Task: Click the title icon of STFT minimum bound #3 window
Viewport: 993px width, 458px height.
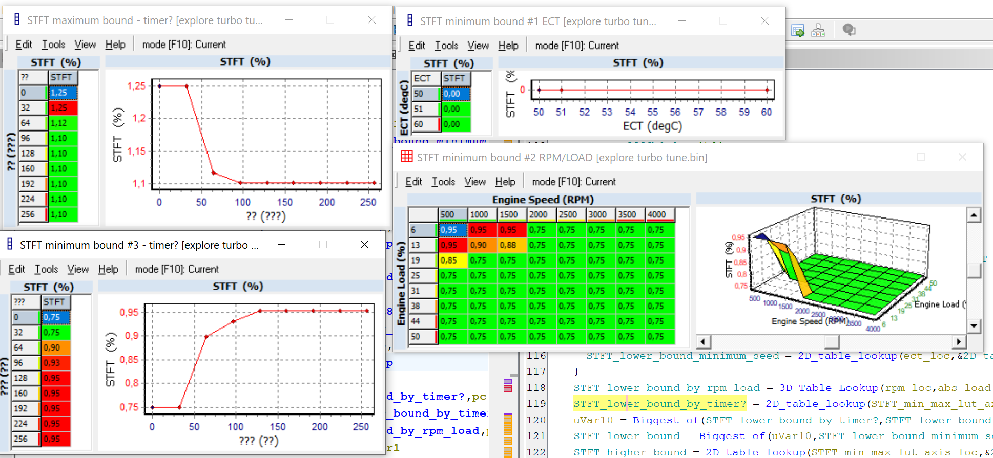Action: coord(10,245)
